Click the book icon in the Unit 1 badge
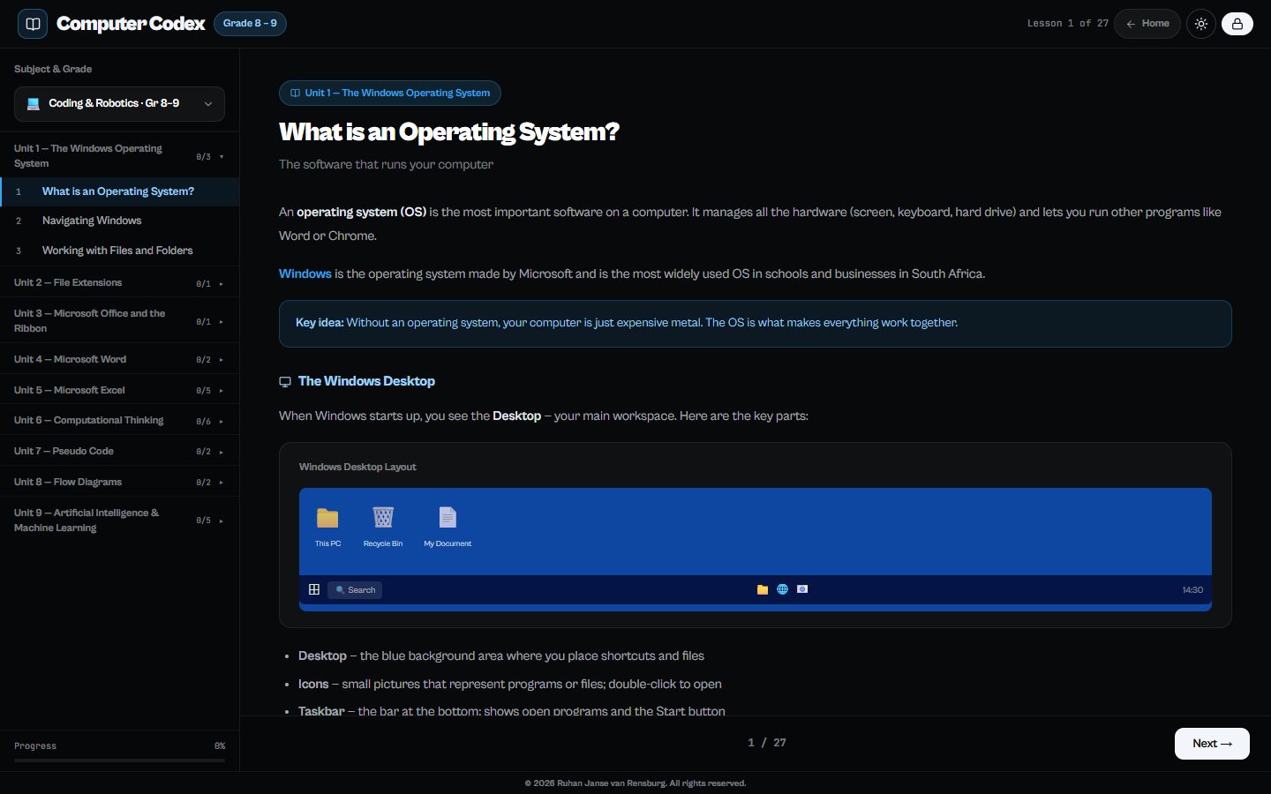This screenshot has height=794, width=1271. tap(295, 93)
